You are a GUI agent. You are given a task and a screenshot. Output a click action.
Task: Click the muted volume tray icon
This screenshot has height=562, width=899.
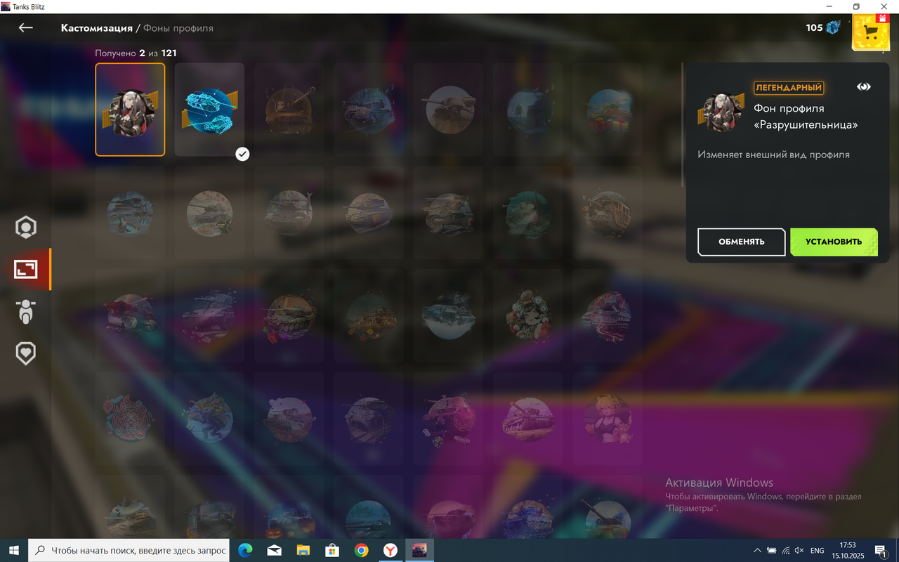click(799, 551)
